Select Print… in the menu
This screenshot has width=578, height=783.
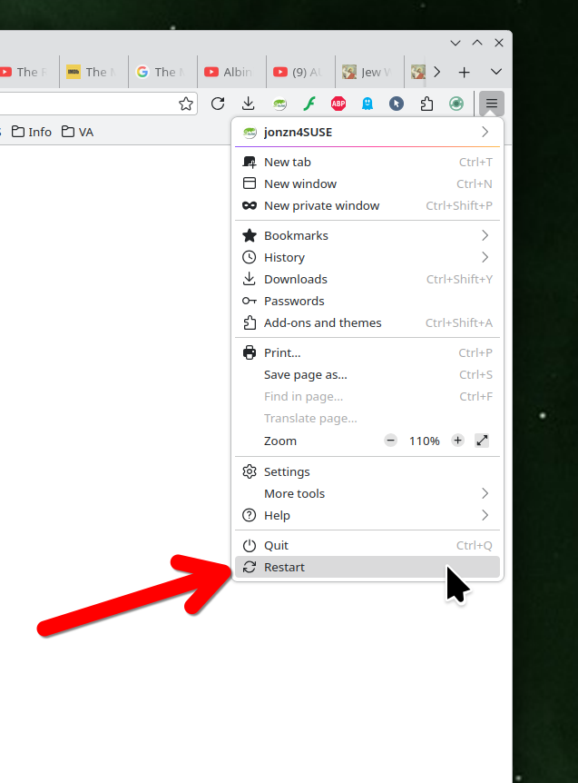[x=367, y=353]
